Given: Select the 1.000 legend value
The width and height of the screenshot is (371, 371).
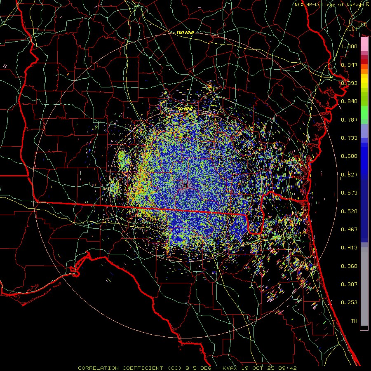Looking at the screenshot, I should tap(349, 46).
